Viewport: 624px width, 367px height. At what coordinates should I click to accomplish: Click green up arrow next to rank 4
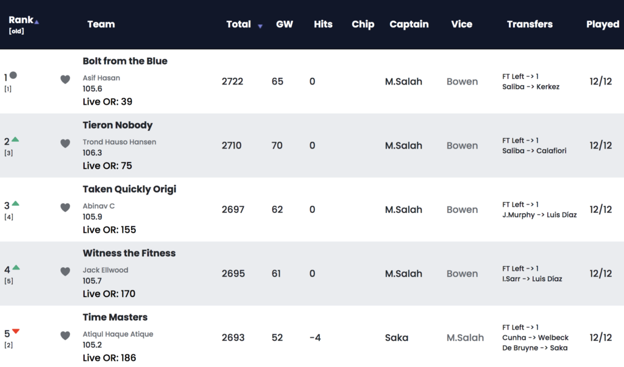coord(16,267)
